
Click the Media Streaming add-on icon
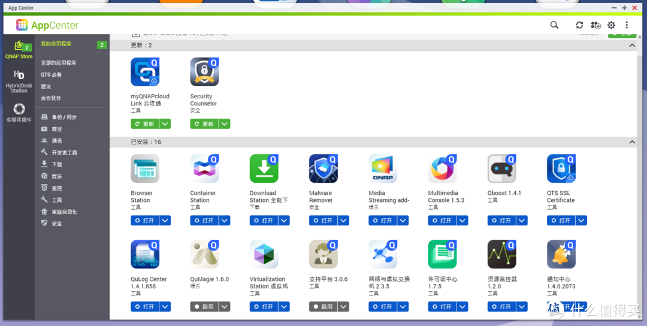[x=382, y=168]
